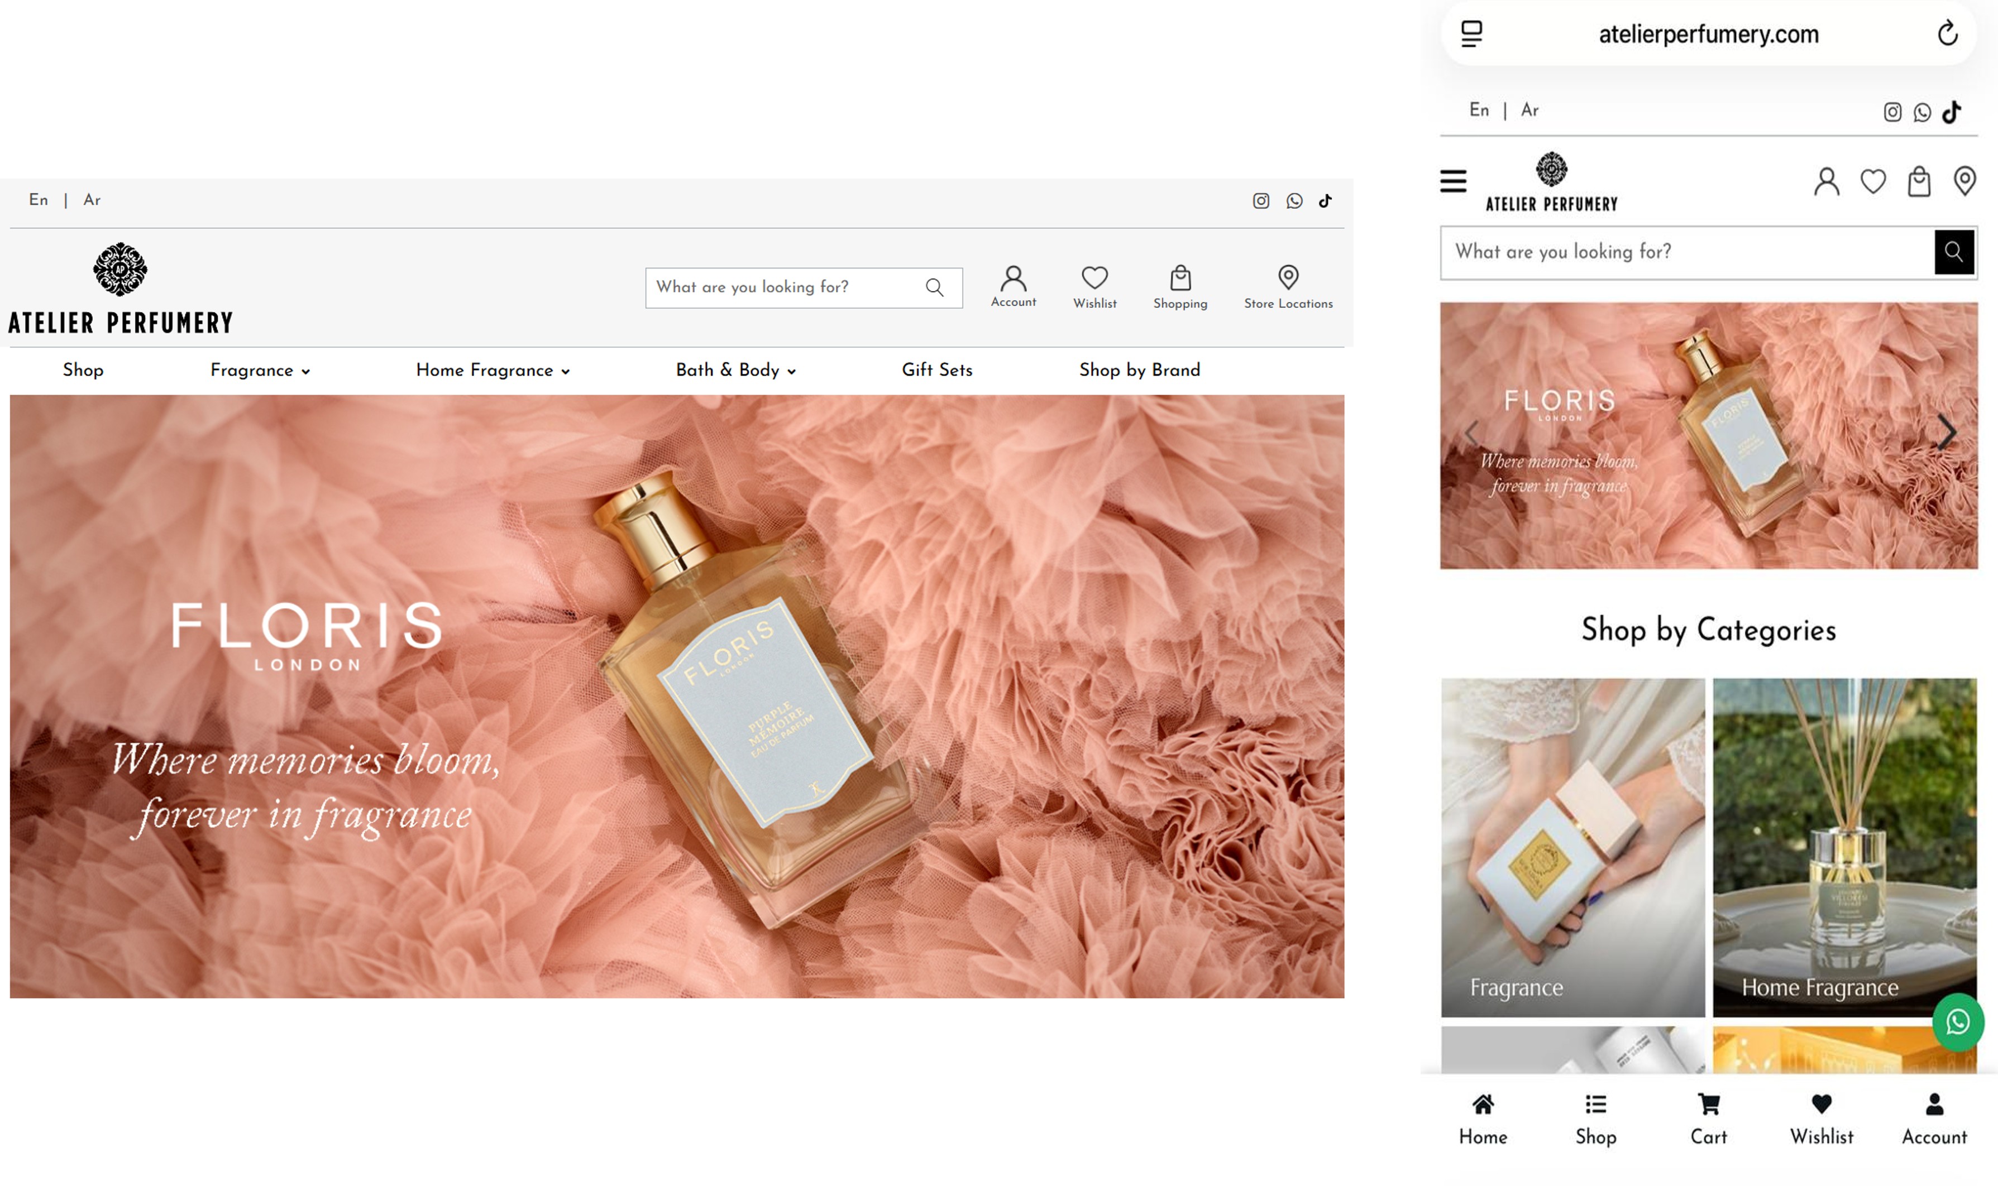Expand the Fragrance dropdown menu
This screenshot has width=1998, height=1186.
tap(260, 371)
